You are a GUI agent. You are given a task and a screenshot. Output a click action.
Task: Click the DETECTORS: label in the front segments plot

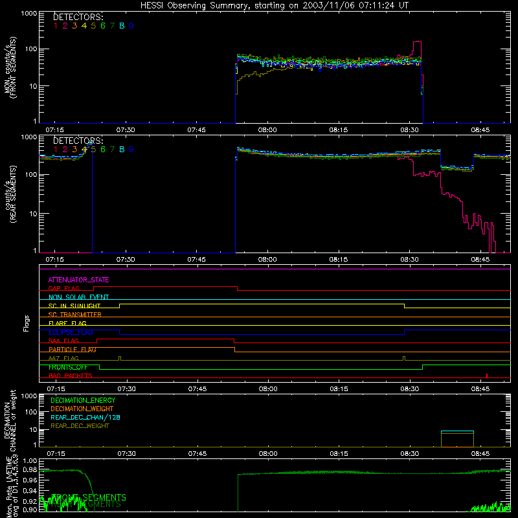coord(78,17)
